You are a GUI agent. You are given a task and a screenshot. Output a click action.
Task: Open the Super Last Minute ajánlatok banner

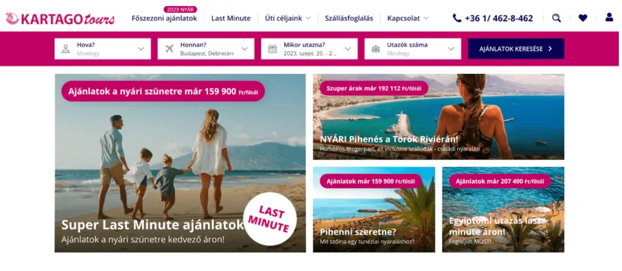click(180, 163)
